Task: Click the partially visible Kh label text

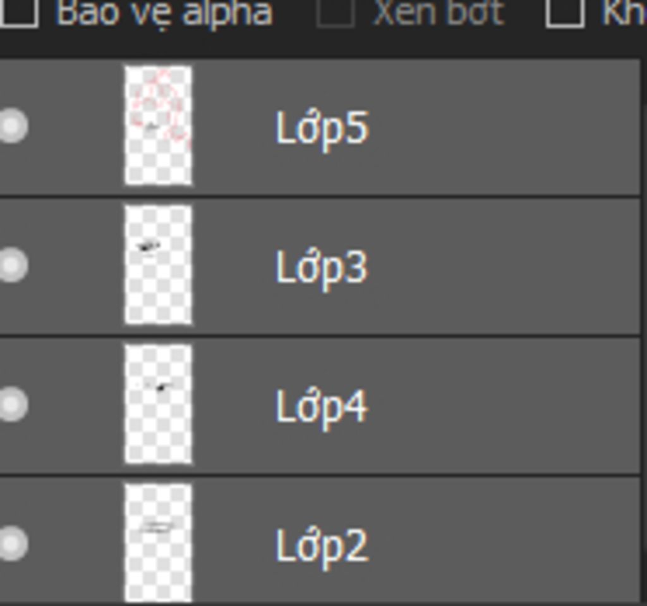Action: pos(624,13)
